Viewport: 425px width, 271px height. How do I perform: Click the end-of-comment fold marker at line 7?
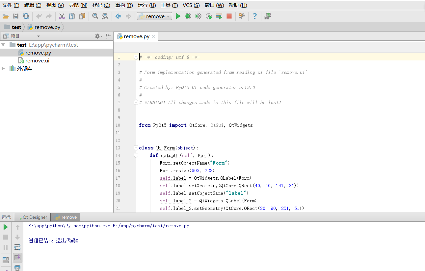tap(136, 102)
